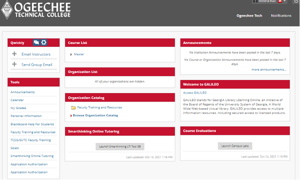Click Course Evaluations 'Last updated' timestamp text

click(264, 157)
